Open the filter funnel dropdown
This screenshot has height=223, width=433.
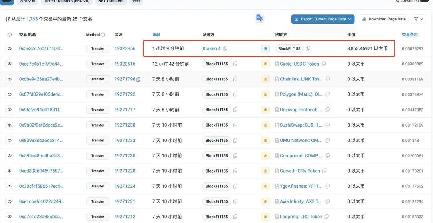418,19
